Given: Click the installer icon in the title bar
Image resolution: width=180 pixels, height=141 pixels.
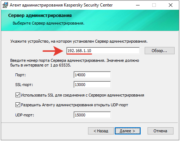Looking at the screenshot, I should (x=5, y=5).
